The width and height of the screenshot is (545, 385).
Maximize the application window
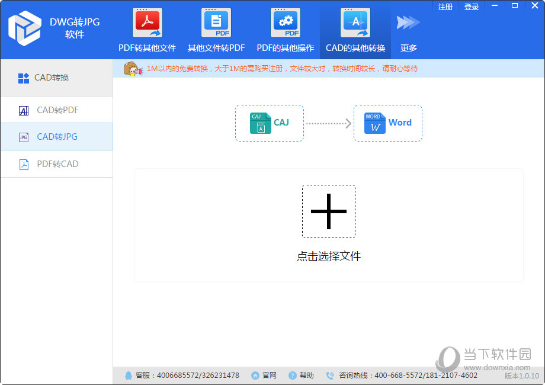[x=515, y=5]
